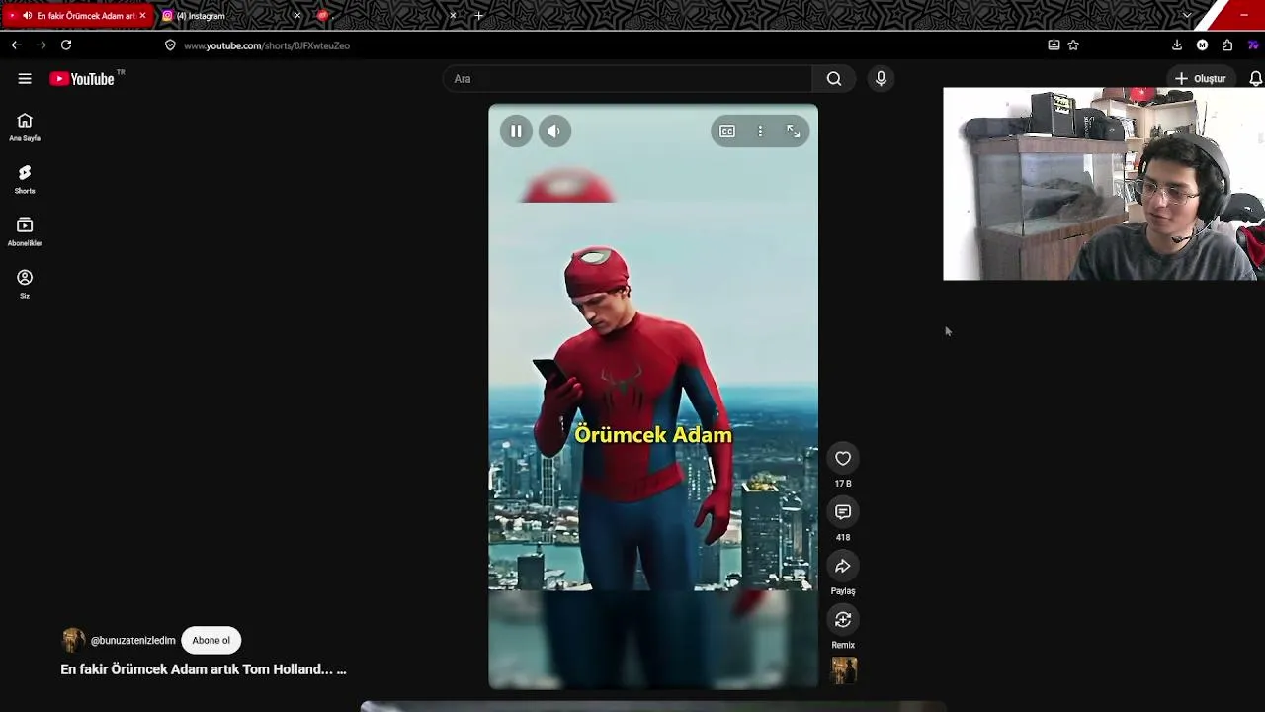Enter fullscreen on the Short

(794, 132)
